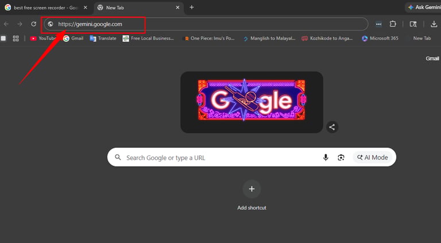The image size is (441, 243).
Task: Open the Extensions puzzle icon
Action: (x=393, y=24)
